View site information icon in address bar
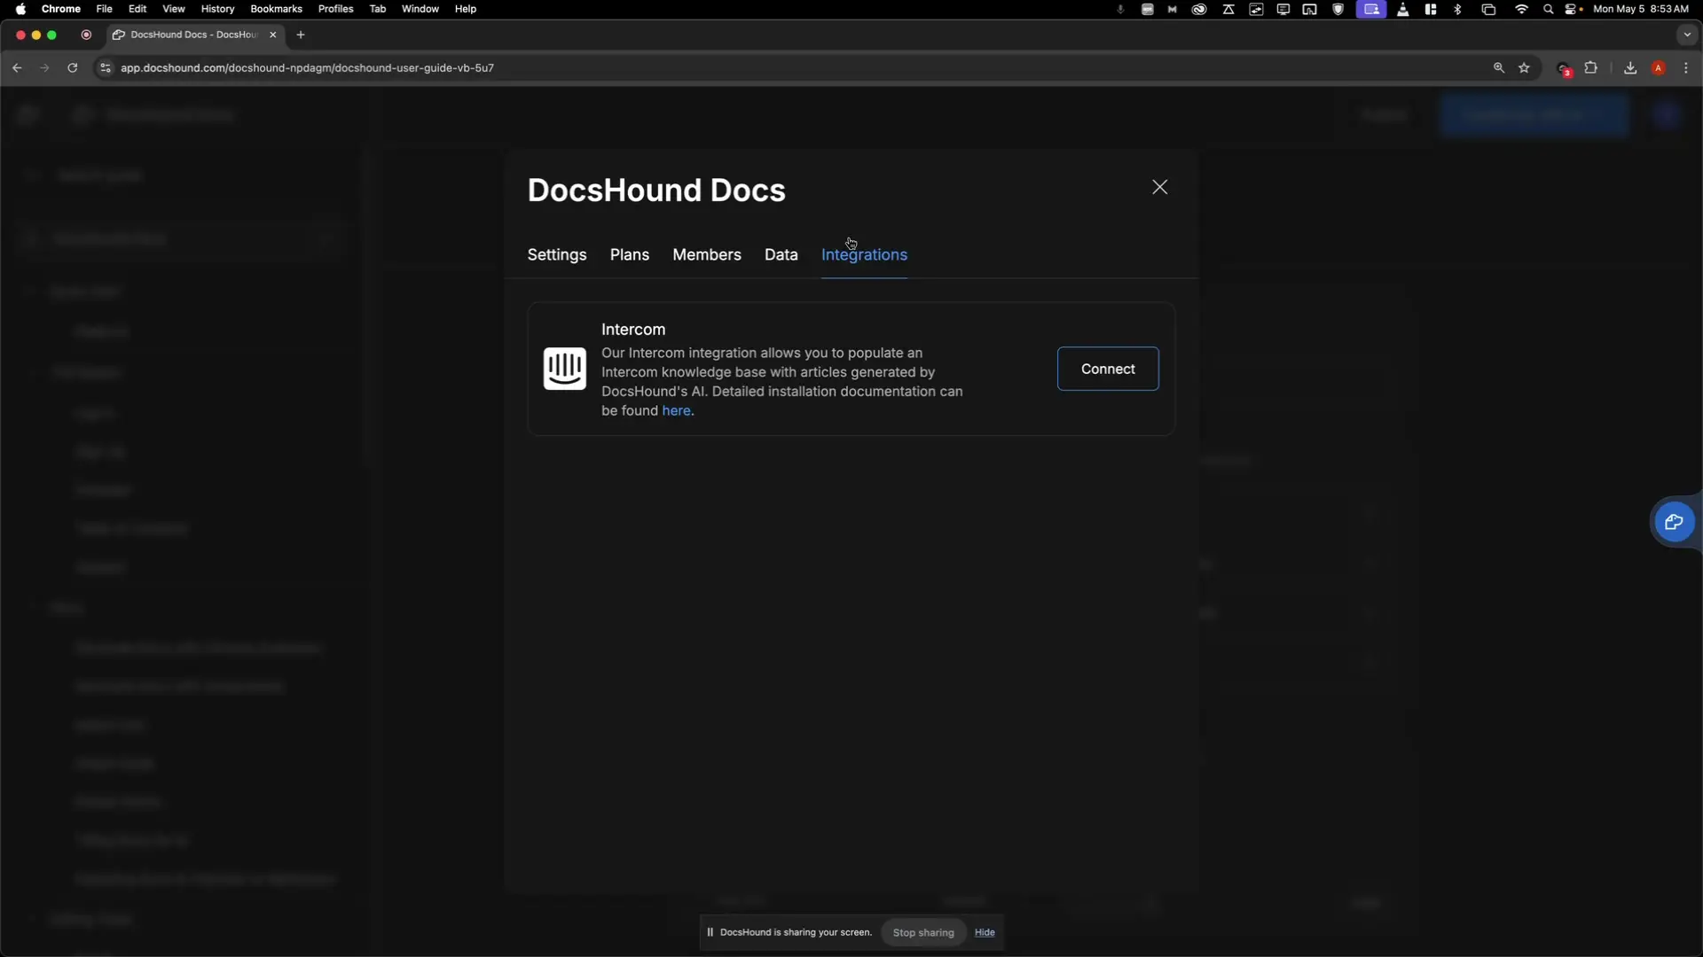This screenshot has width=1703, height=957. click(x=105, y=68)
